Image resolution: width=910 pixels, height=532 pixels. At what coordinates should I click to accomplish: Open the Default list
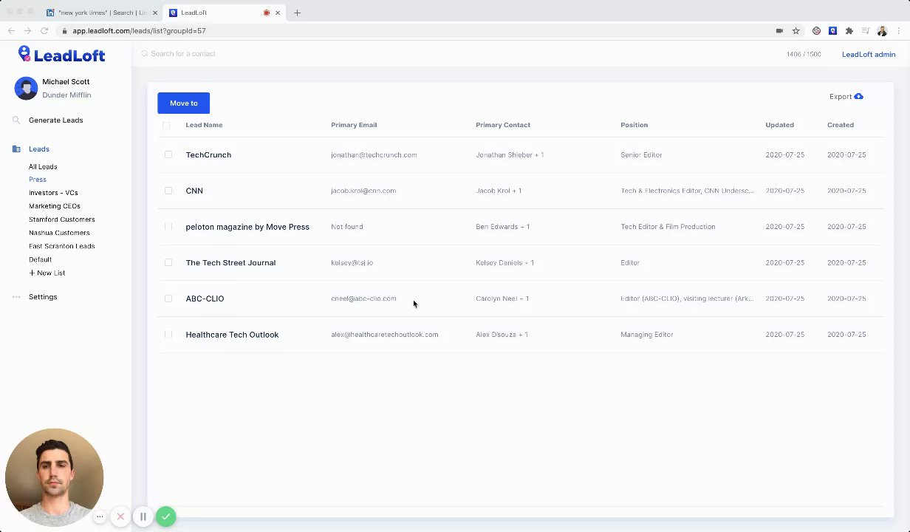(41, 259)
